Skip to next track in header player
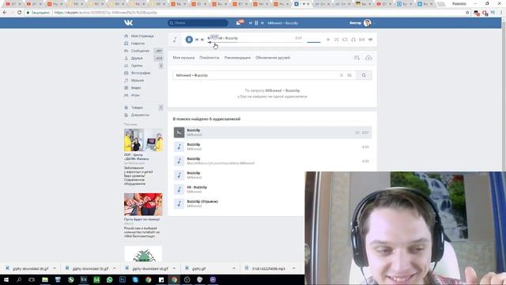 pyautogui.click(x=262, y=23)
